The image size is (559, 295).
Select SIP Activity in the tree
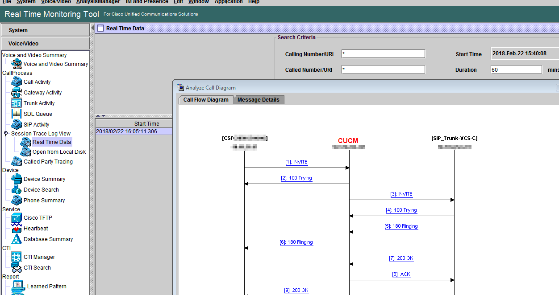pyautogui.click(x=37, y=125)
